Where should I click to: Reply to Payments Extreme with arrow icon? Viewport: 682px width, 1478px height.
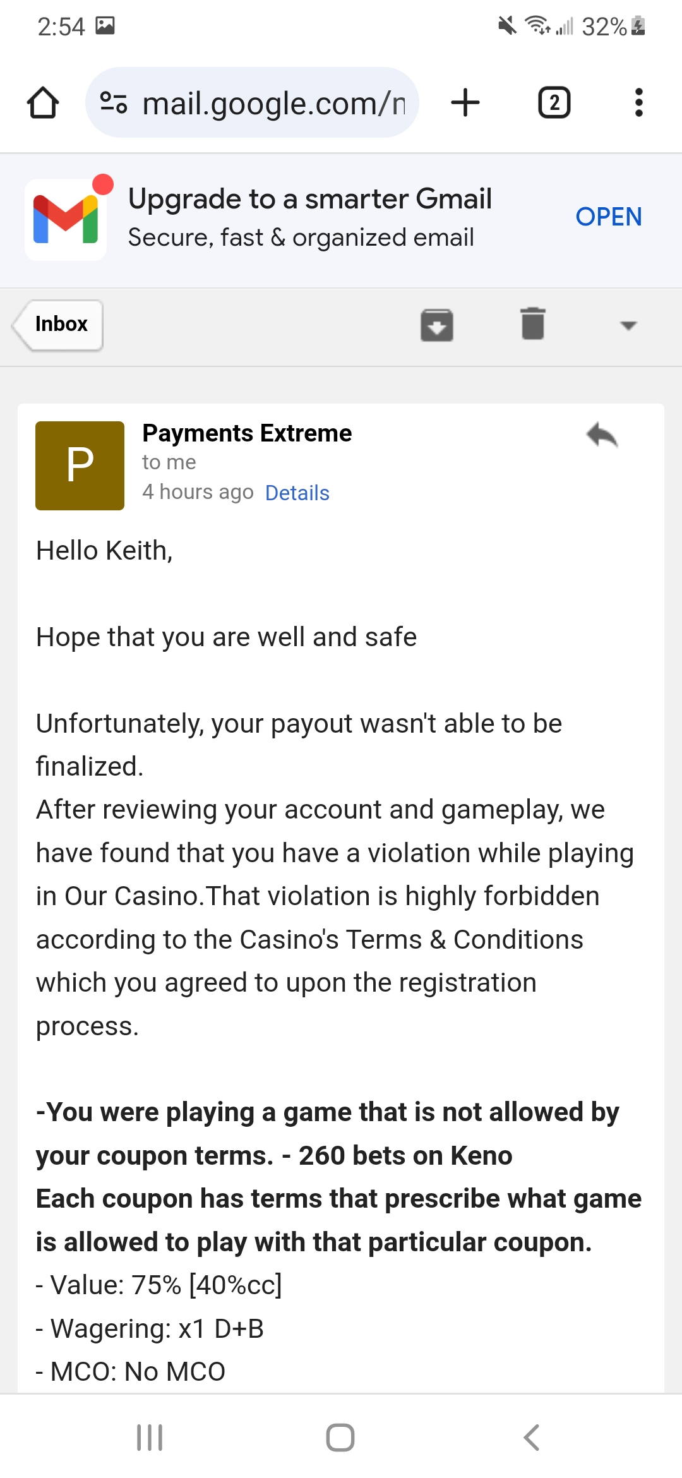[x=602, y=435]
